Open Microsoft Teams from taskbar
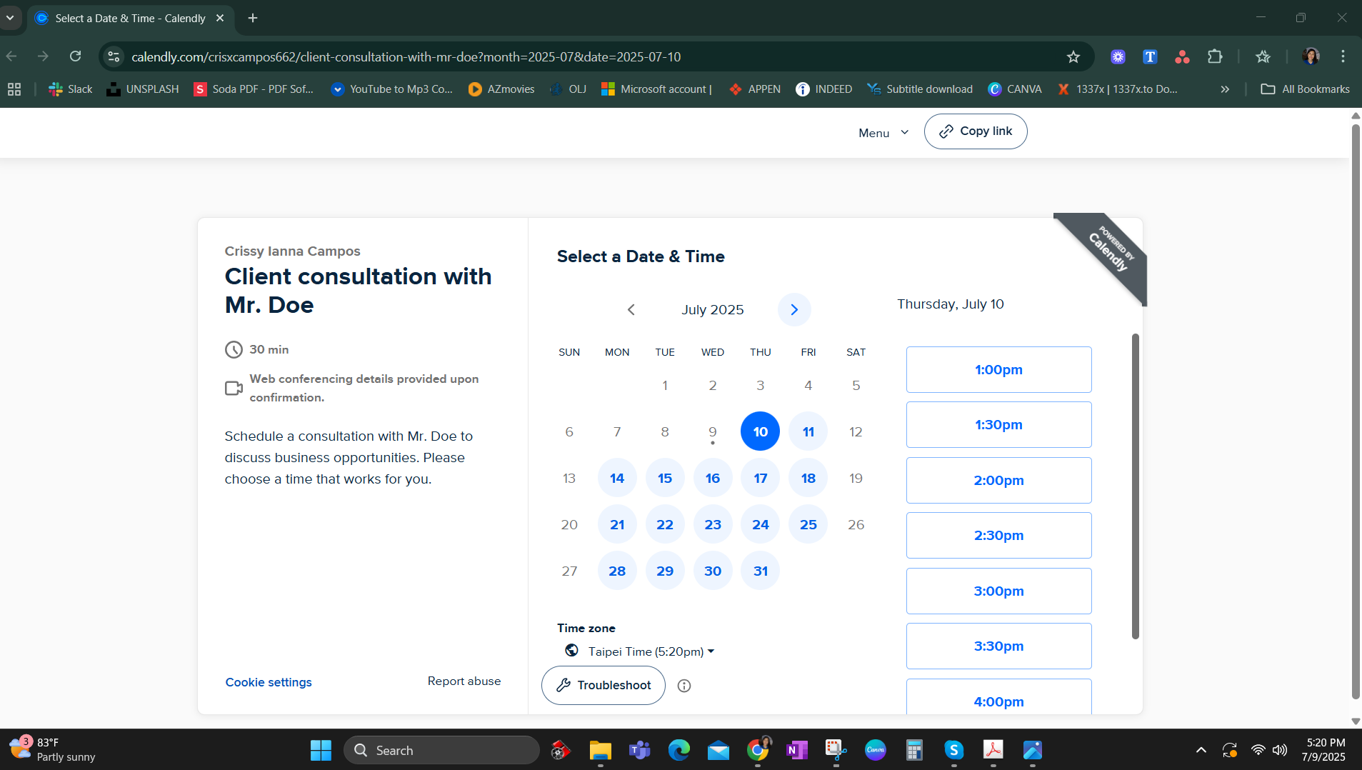This screenshot has height=770, width=1362. click(x=639, y=750)
